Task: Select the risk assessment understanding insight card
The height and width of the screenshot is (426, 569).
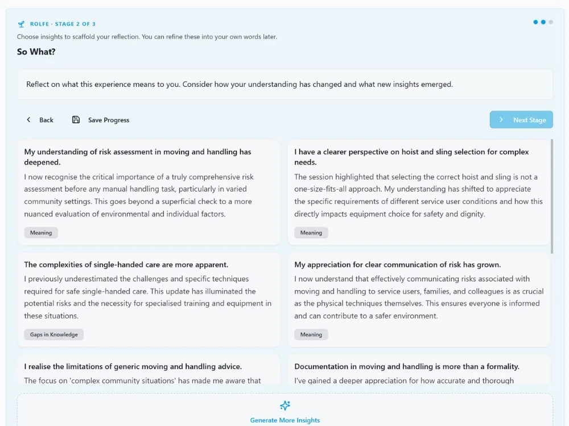Action: tap(149, 193)
